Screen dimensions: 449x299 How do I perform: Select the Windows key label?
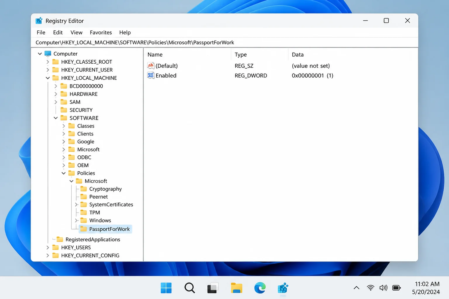[100, 220]
